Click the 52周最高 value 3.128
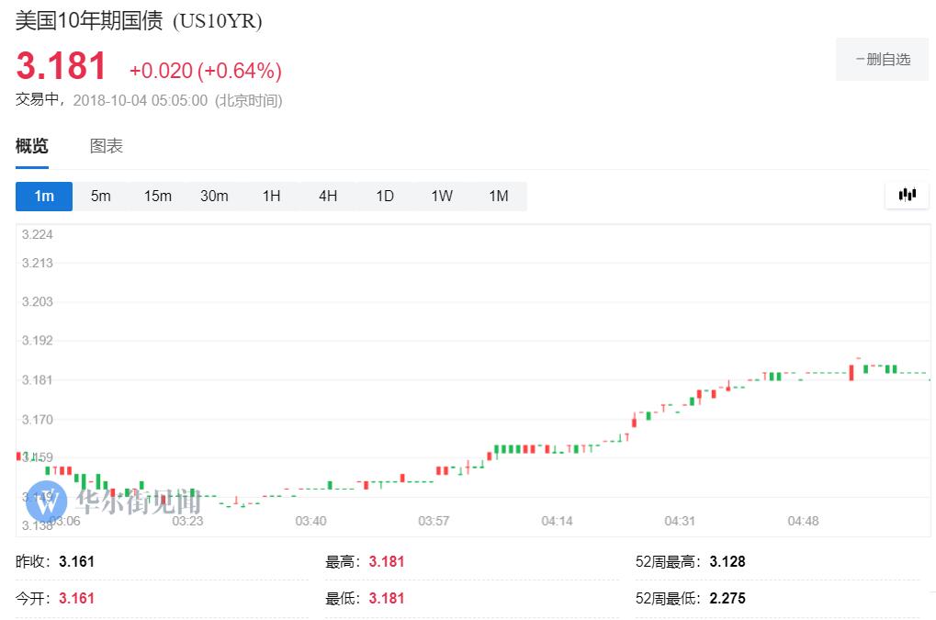This screenshot has height=620, width=936. pos(727,561)
